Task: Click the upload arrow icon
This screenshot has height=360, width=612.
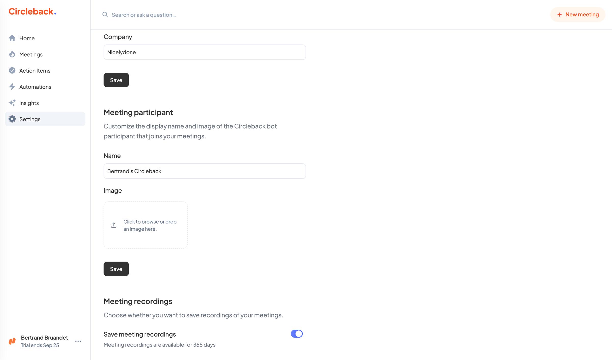Action: [114, 225]
